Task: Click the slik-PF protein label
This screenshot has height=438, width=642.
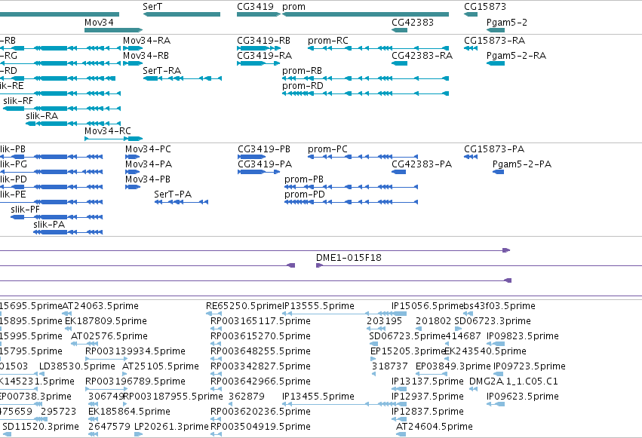Action: click(x=26, y=210)
